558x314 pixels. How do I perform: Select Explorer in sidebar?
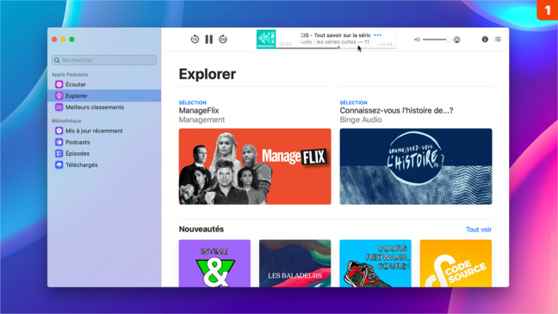pyautogui.click(x=104, y=95)
